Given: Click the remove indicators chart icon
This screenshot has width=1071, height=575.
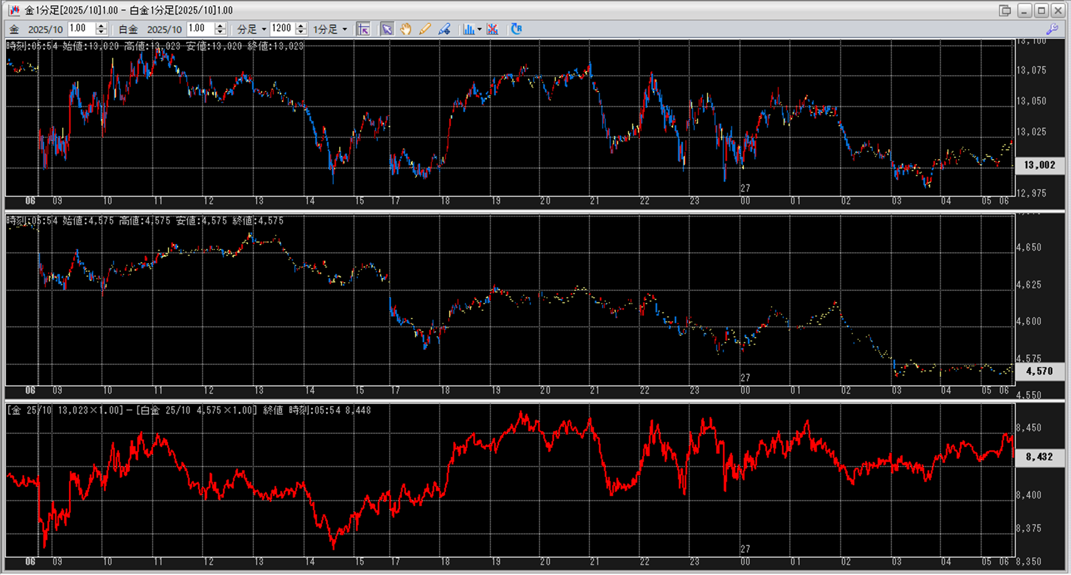Looking at the screenshot, I should (x=493, y=29).
